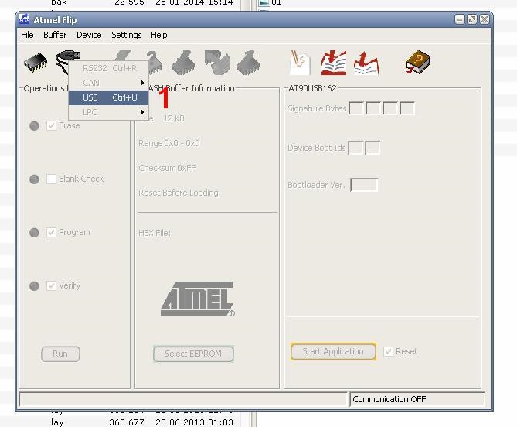Toggle the Program checkbox
This screenshot has height=427, width=517.
(x=51, y=232)
